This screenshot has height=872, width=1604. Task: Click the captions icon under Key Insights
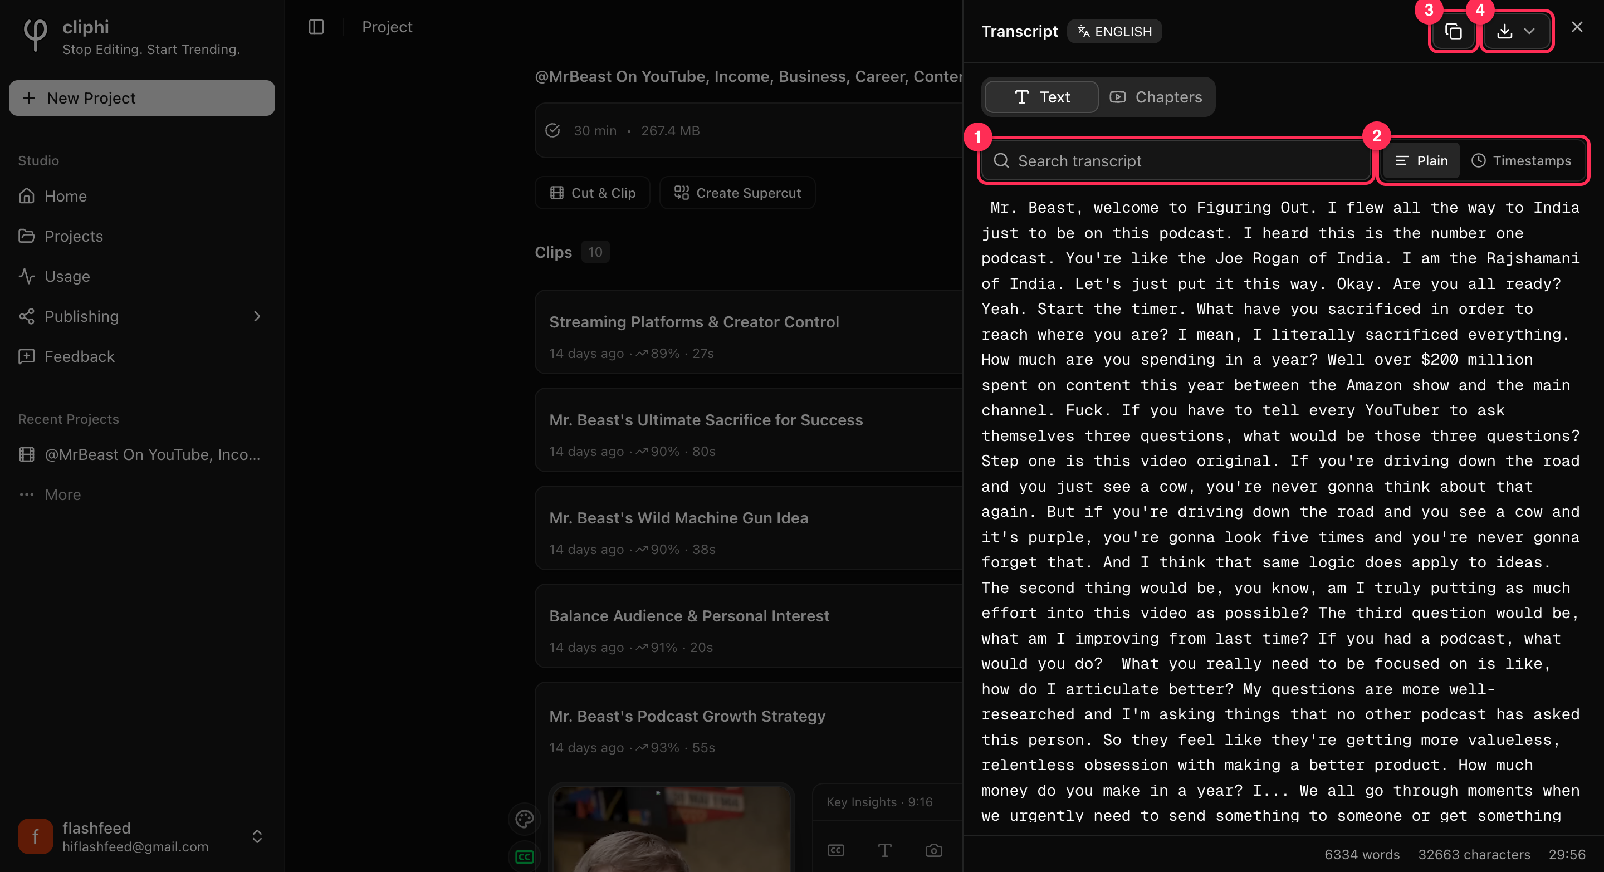point(835,850)
